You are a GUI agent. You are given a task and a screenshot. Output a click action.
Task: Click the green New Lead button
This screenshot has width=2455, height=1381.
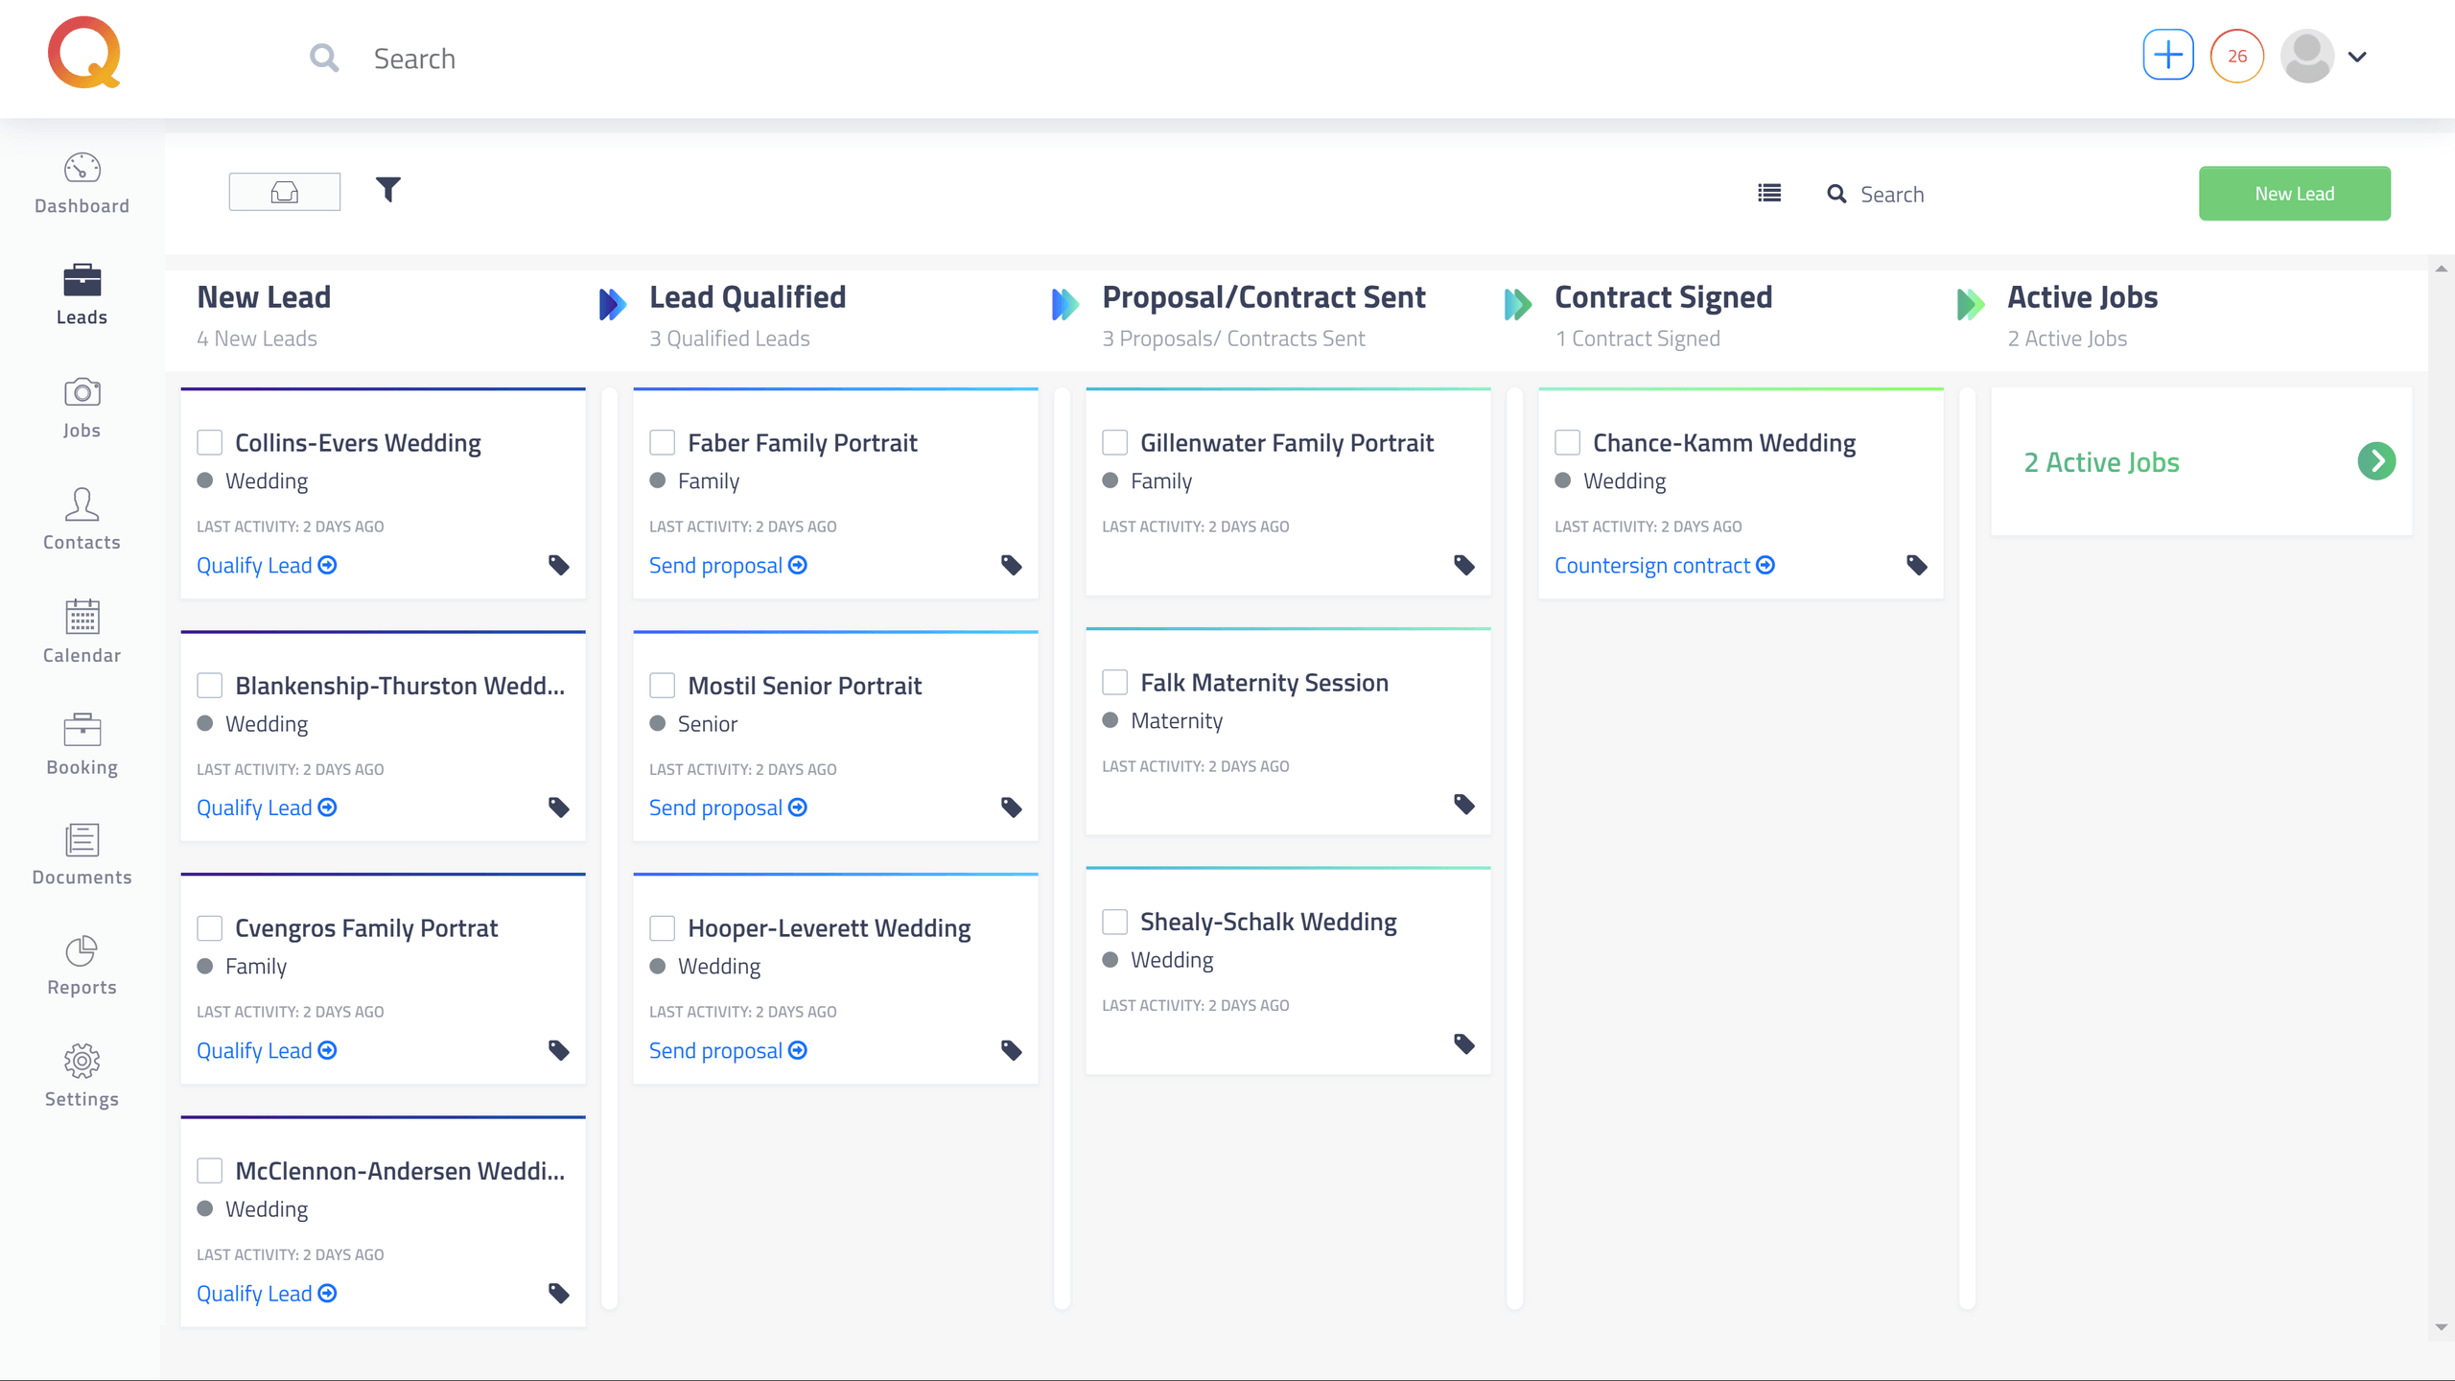coord(2295,194)
